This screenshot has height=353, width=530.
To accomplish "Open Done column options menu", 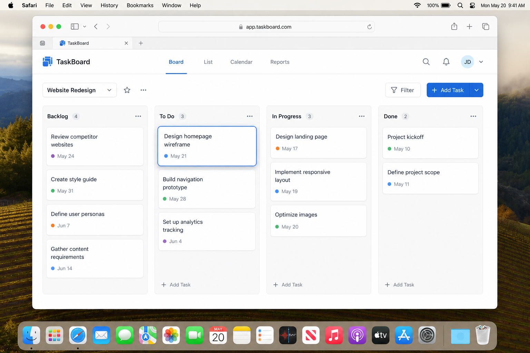I will pos(473,116).
